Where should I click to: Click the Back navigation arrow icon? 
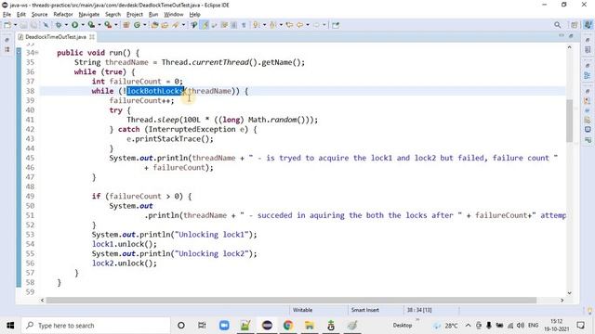(299, 25)
